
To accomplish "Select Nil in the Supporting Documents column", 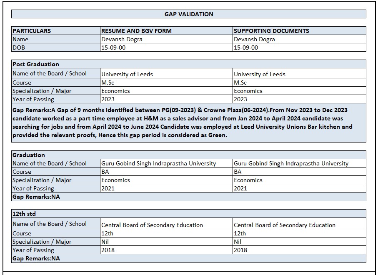I will pos(238,242).
